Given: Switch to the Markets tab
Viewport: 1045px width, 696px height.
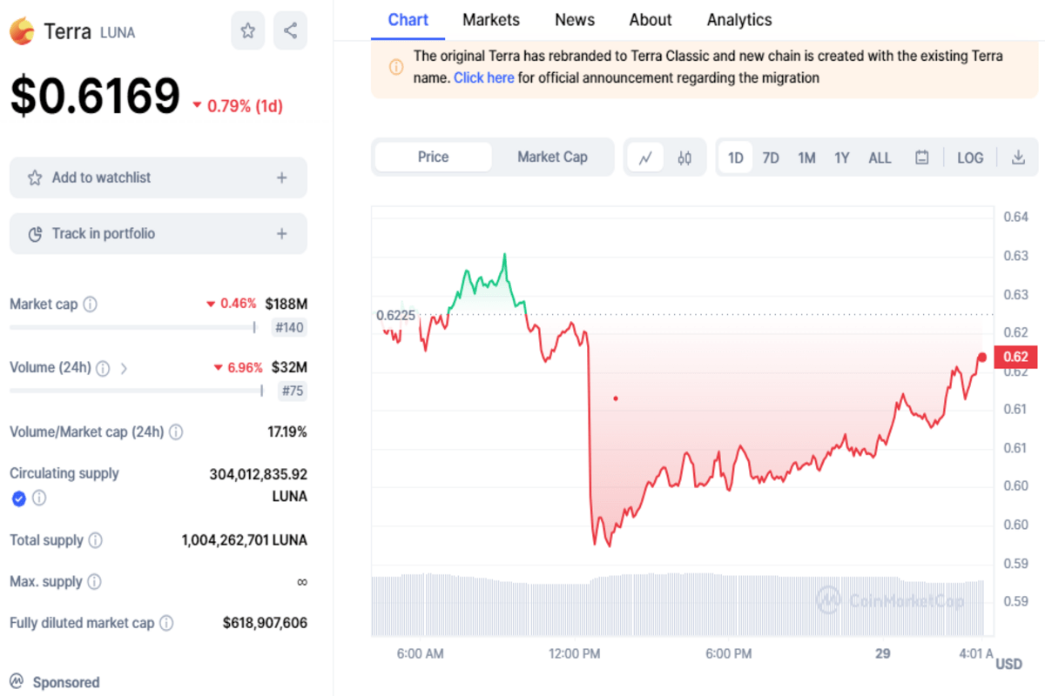Looking at the screenshot, I should (490, 19).
